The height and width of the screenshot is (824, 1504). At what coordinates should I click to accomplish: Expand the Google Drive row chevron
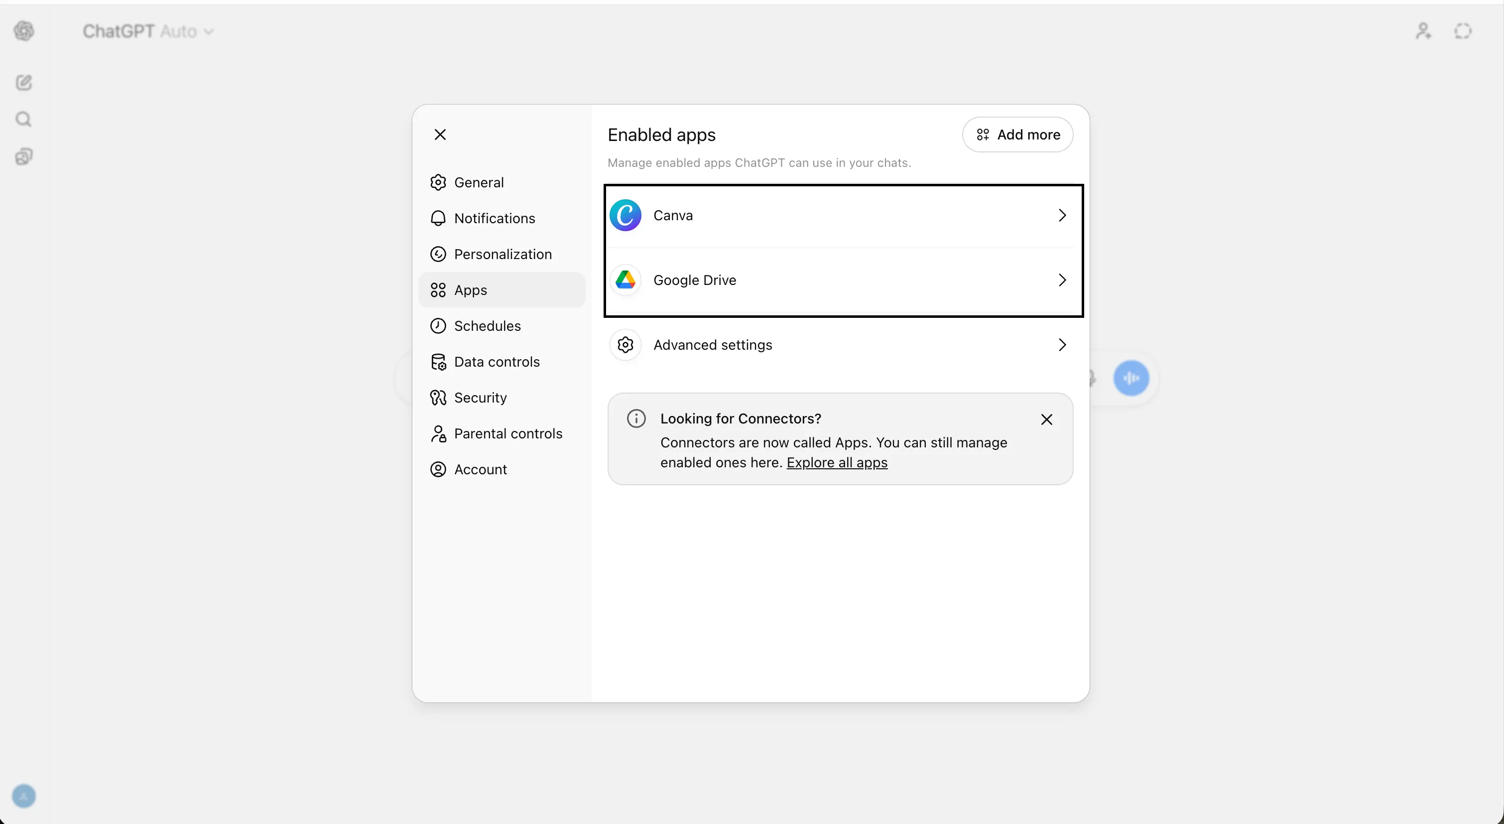[x=1062, y=280]
